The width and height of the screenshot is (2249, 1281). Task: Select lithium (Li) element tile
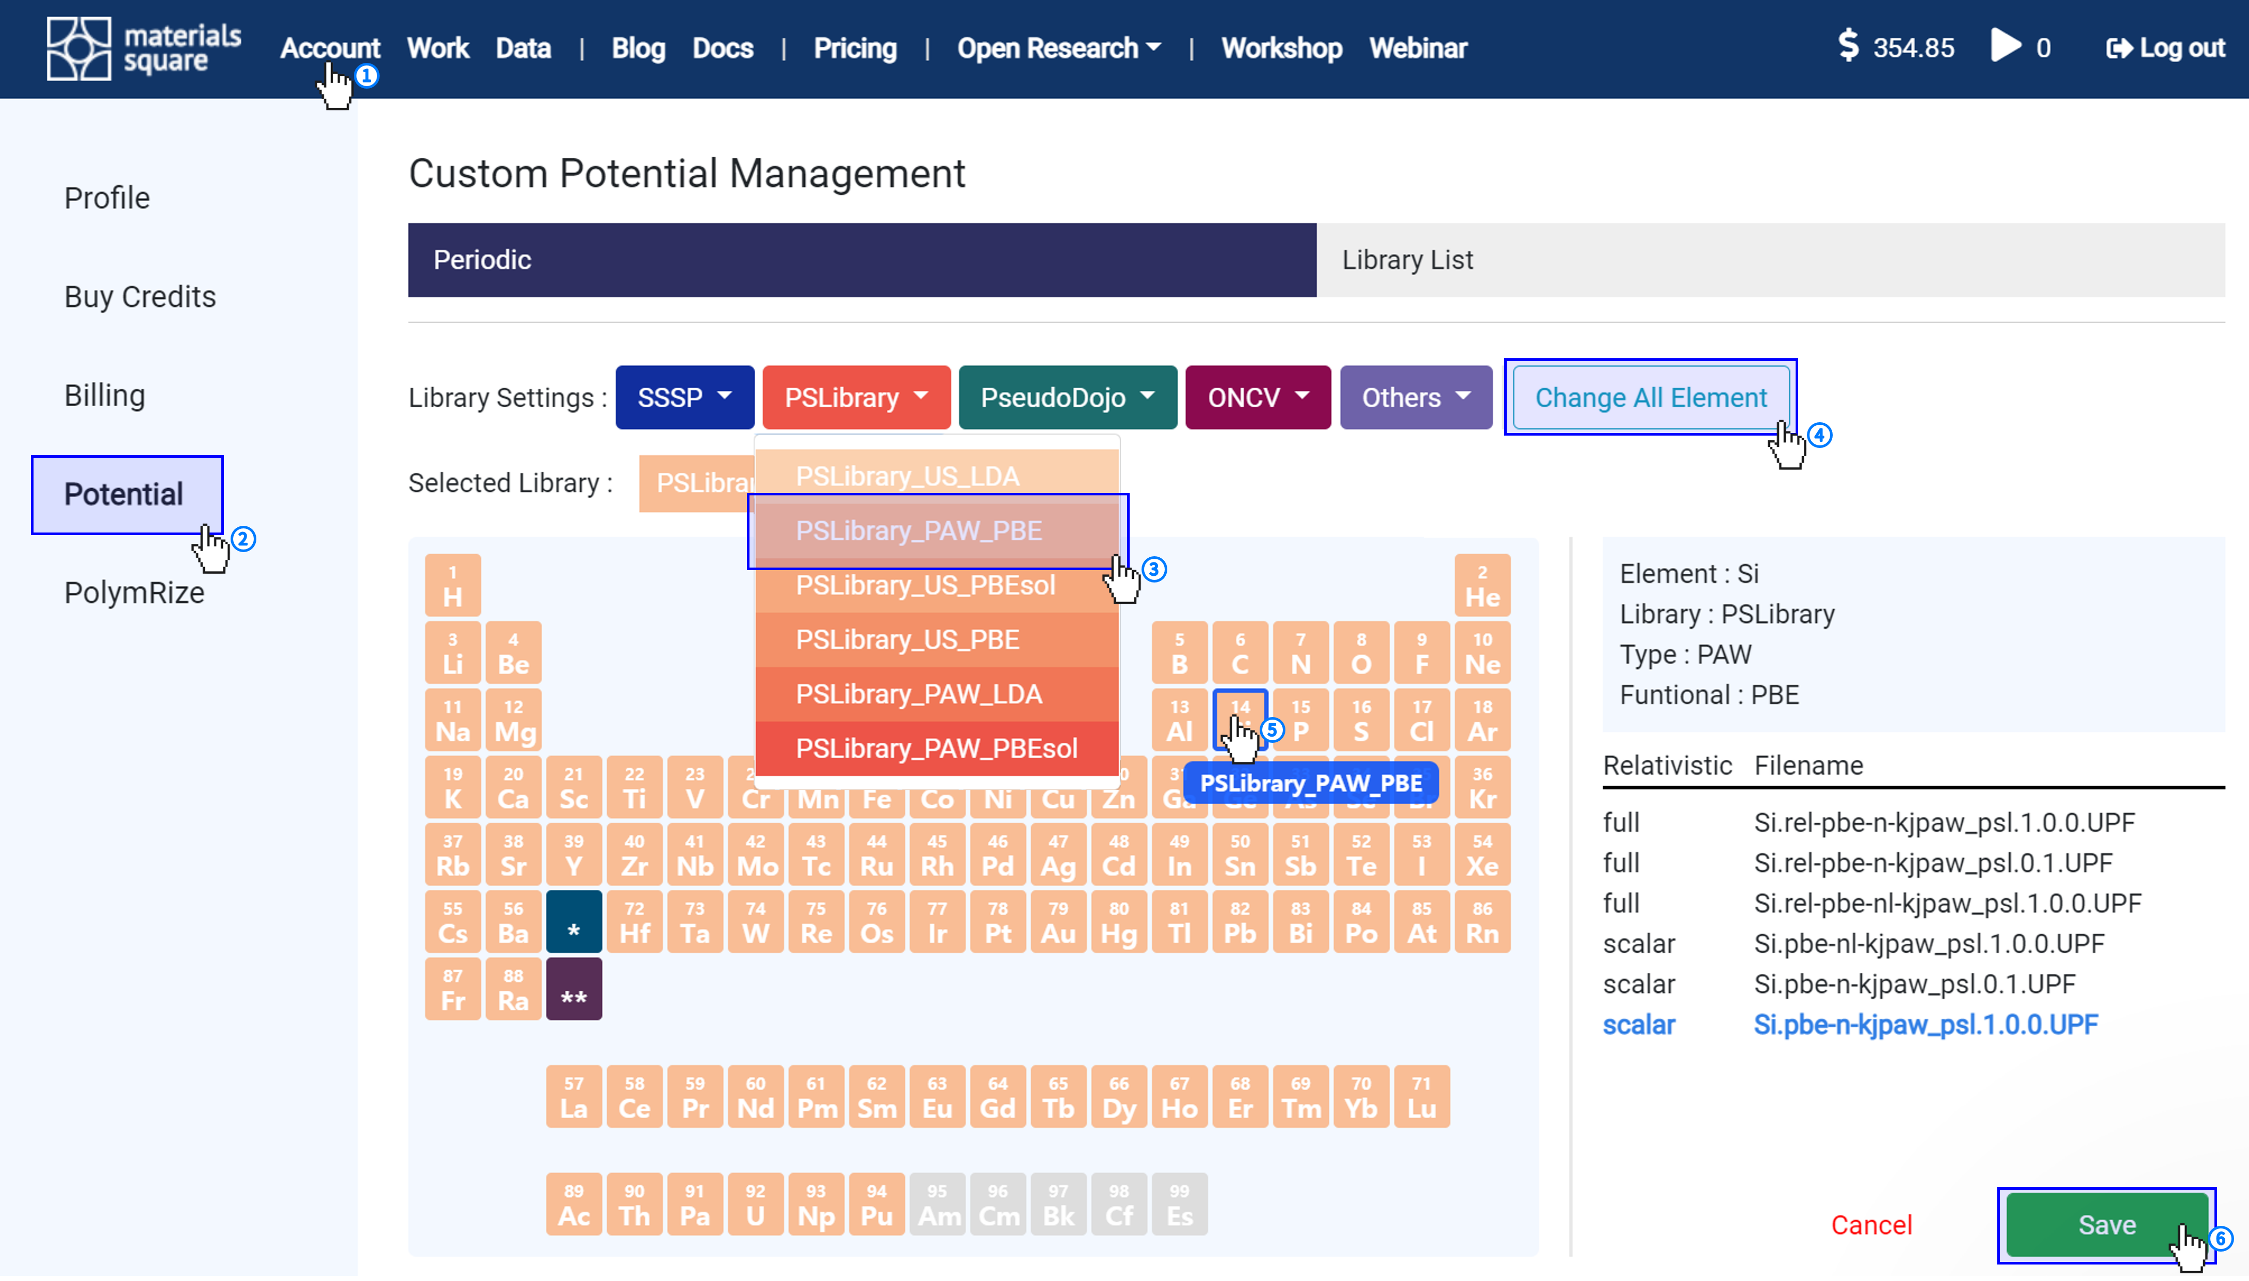(452, 653)
